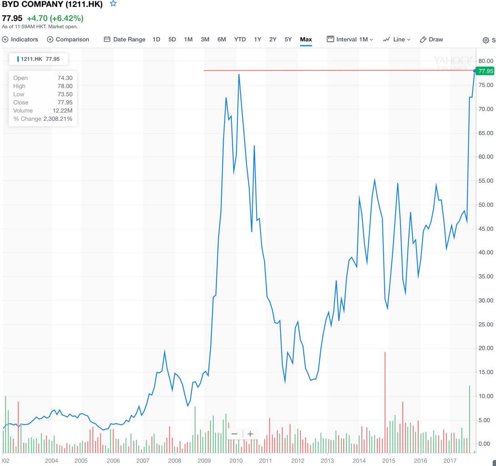Select the Max range tab
Image resolution: width=496 pixels, height=466 pixels.
[x=306, y=39]
